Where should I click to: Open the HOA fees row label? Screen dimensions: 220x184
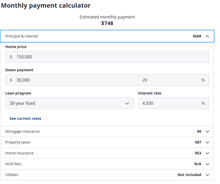tap(13, 164)
